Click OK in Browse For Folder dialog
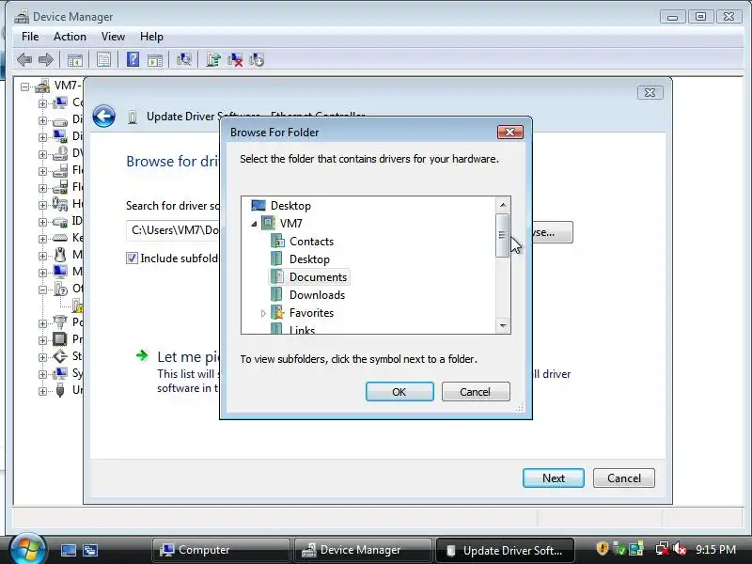This screenshot has width=752, height=564. click(399, 391)
